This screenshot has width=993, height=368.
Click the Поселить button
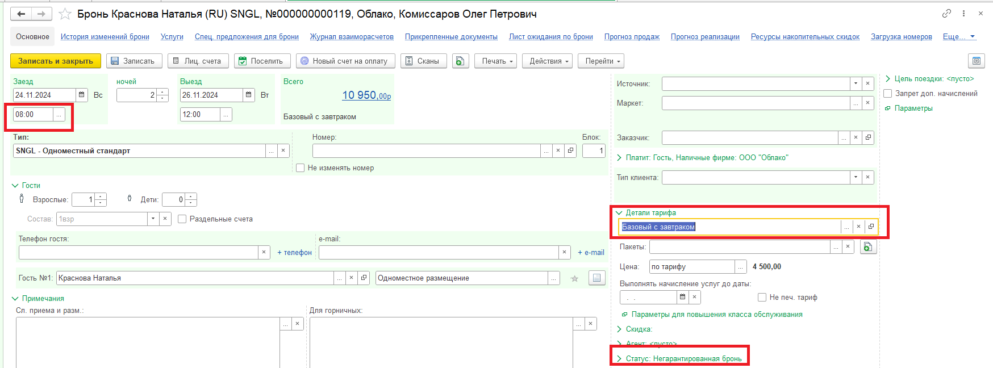tap(262, 61)
